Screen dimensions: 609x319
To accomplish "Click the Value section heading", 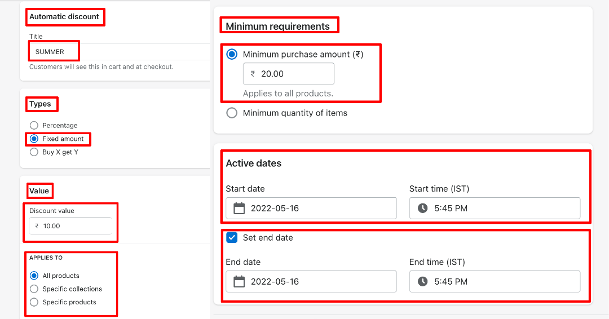I will (39, 191).
